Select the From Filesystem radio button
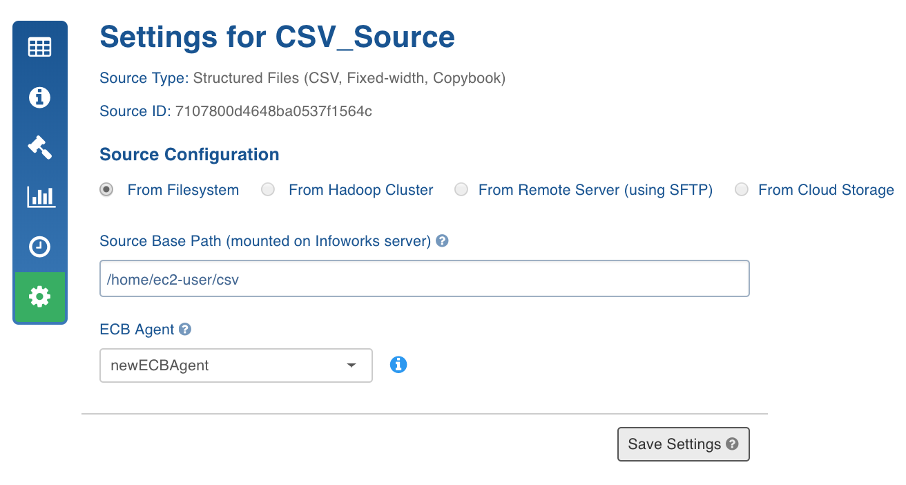 (106, 189)
